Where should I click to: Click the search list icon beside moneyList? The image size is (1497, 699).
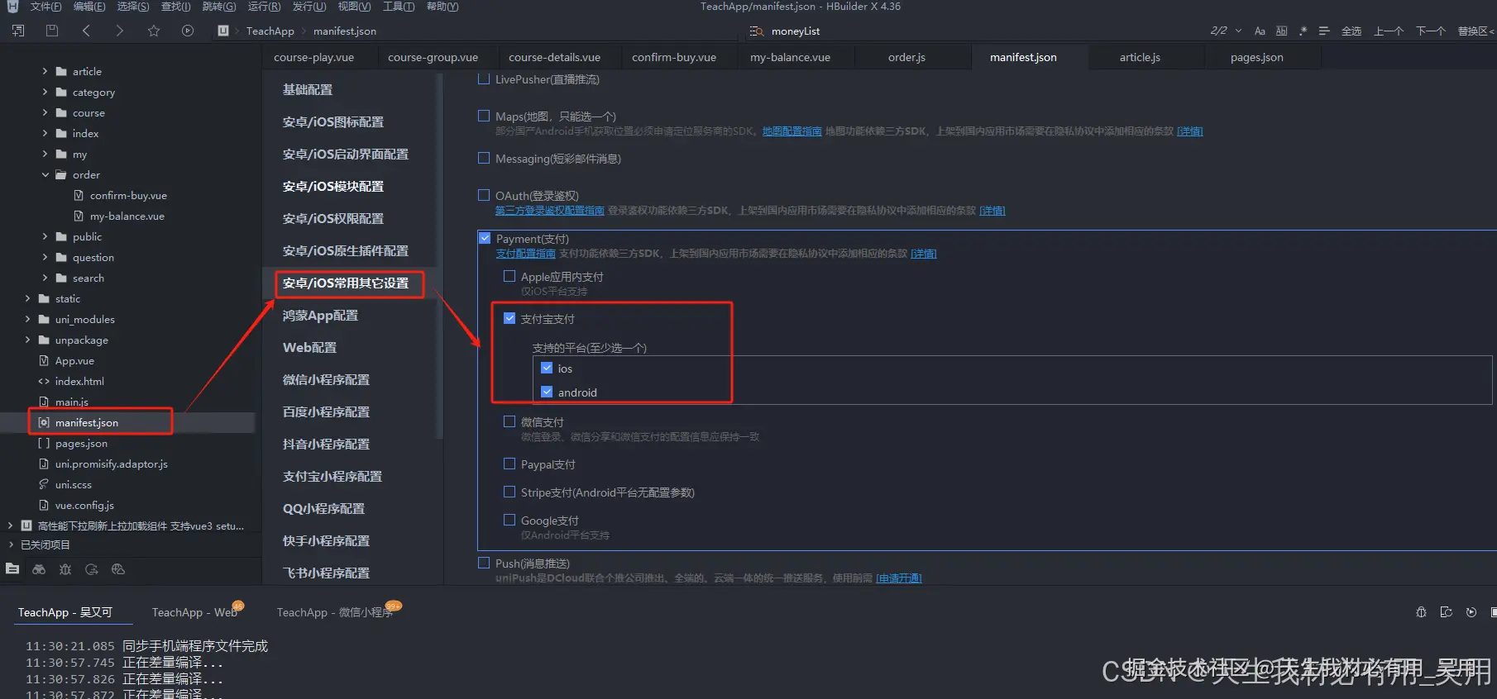pos(756,31)
